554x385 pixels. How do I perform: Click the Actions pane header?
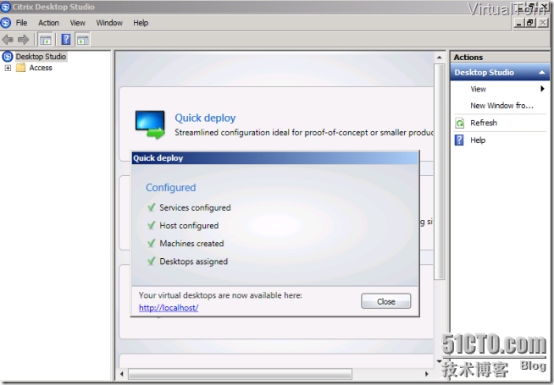(500, 58)
